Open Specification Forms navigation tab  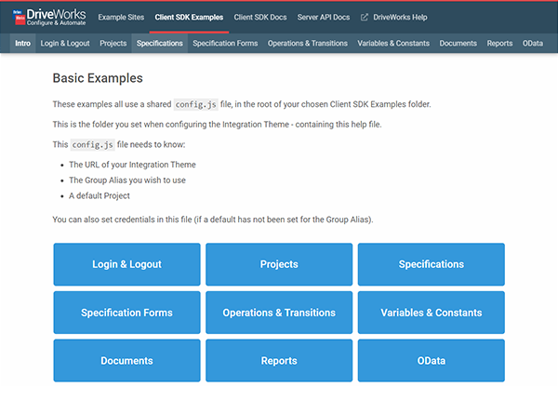226,43
